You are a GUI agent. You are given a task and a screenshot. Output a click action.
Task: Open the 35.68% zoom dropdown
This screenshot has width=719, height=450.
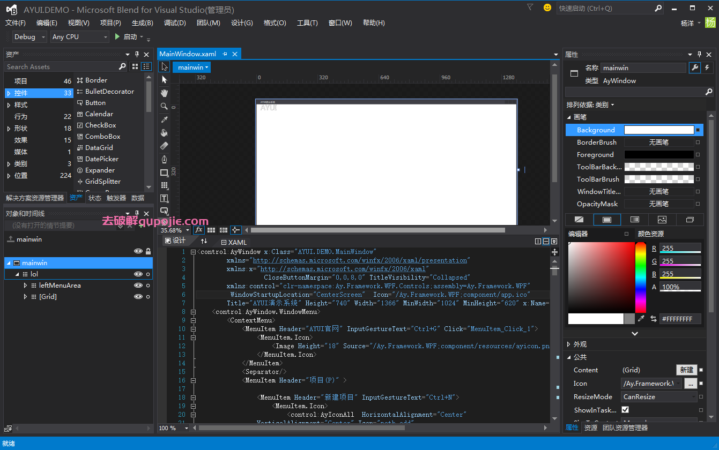click(175, 230)
